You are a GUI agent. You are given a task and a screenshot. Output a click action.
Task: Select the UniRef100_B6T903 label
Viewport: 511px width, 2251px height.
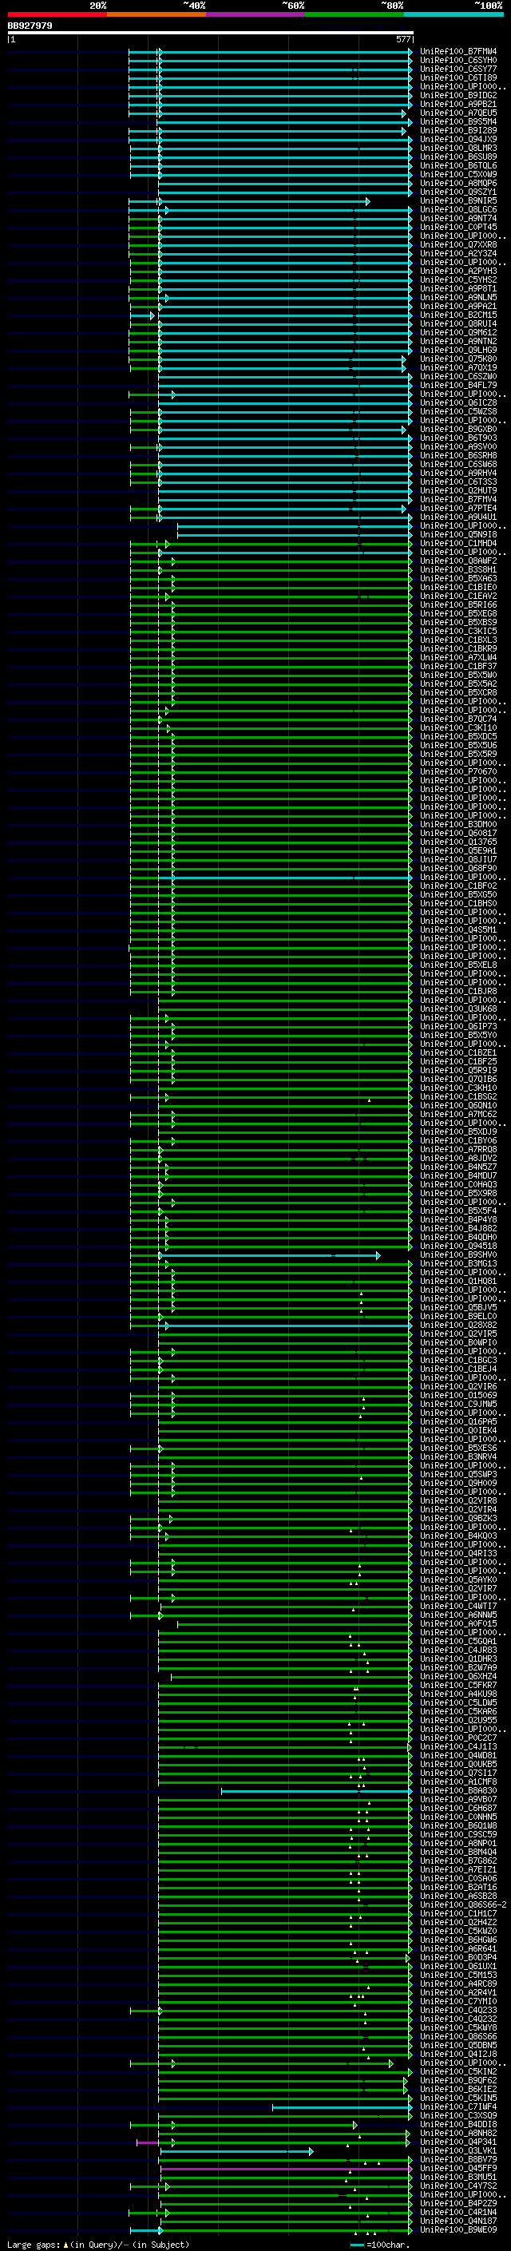click(458, 438)
